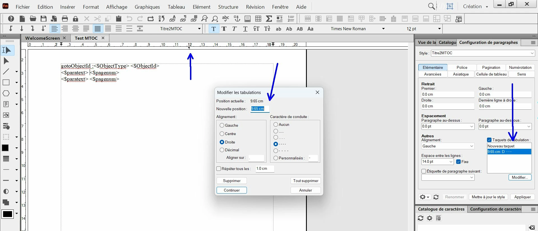Apply underline text formatting

coord(245,29)
